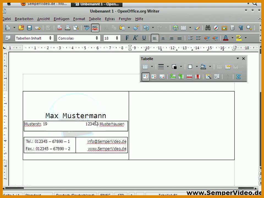
Task: Insert column icon in Tabelle toolbar
Action: (x=181, y=77)
